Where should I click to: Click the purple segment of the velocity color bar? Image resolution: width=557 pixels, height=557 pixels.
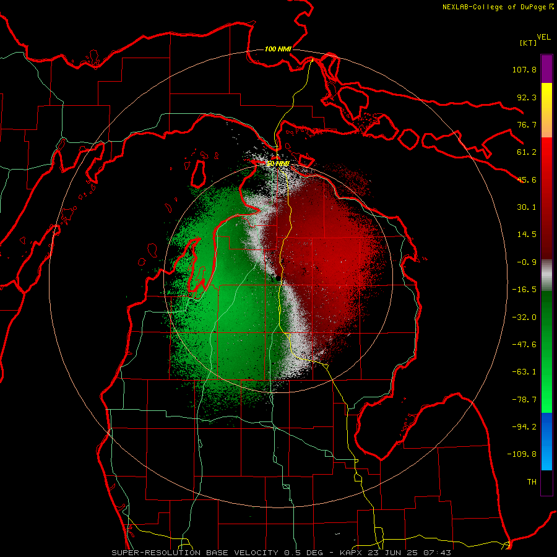(546, 69)
